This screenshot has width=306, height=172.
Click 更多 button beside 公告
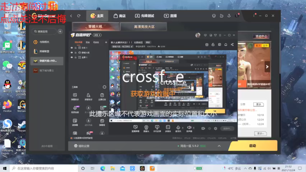[259, 104]
